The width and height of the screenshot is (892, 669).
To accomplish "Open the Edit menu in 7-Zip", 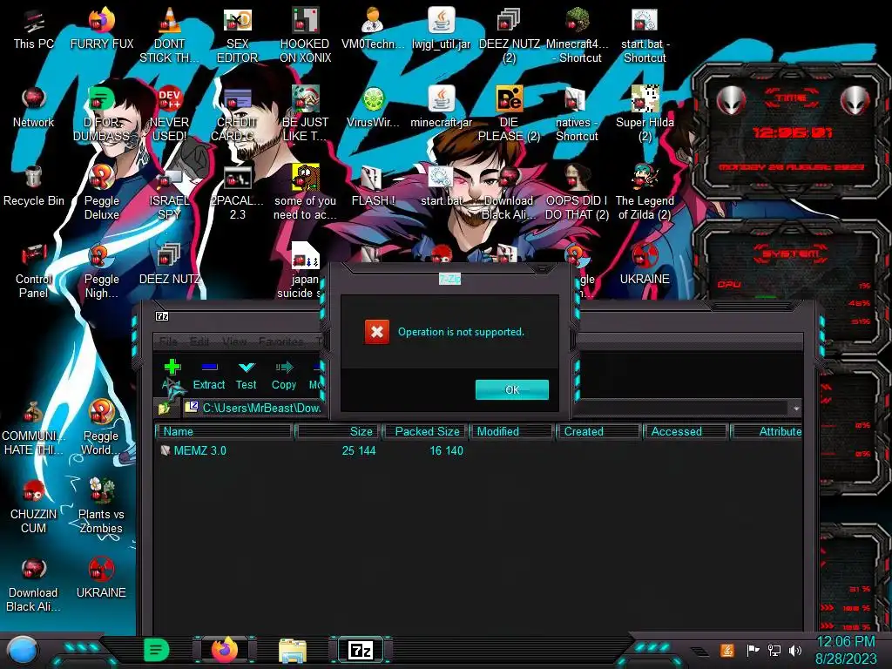I will (x=199, y=341).
